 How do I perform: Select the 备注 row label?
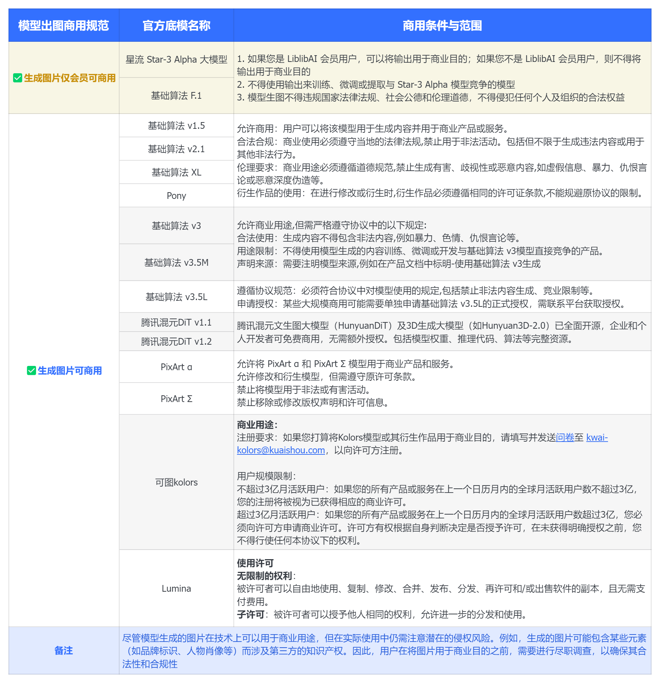[x=64, y=650]
